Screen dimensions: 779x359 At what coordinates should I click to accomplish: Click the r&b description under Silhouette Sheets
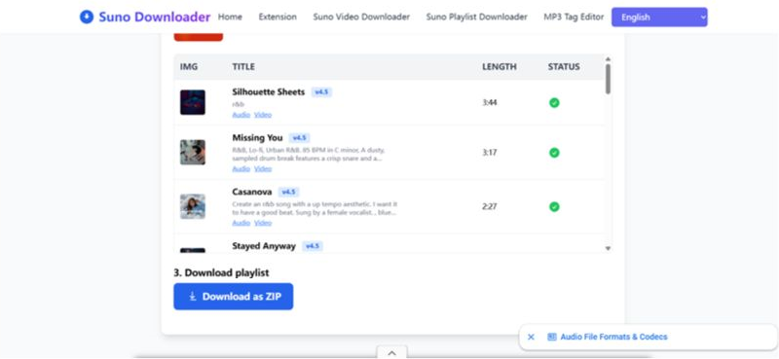[x=238, y=104]
